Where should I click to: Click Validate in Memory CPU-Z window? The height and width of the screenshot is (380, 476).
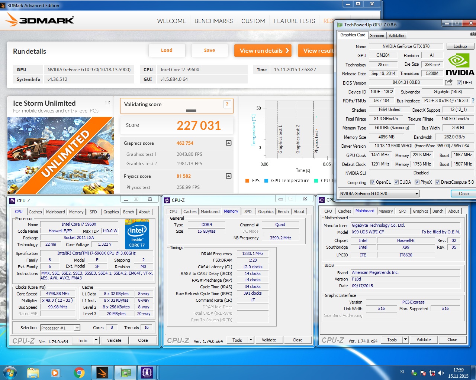(x=269, y=340)
